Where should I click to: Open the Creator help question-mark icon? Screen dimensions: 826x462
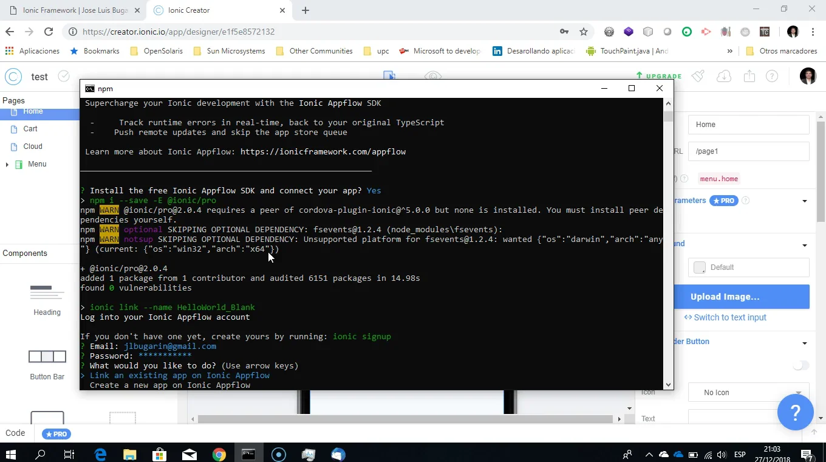coord(772,76)
